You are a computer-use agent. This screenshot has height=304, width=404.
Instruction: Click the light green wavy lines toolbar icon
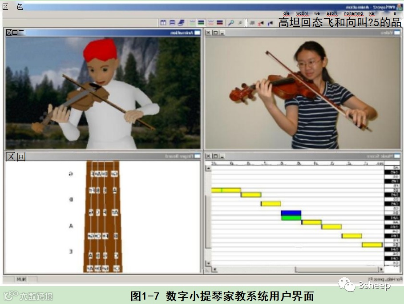[x=192, y=23]
